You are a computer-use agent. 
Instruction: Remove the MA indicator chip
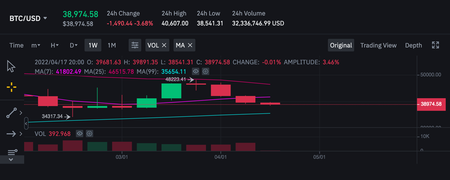190,45
